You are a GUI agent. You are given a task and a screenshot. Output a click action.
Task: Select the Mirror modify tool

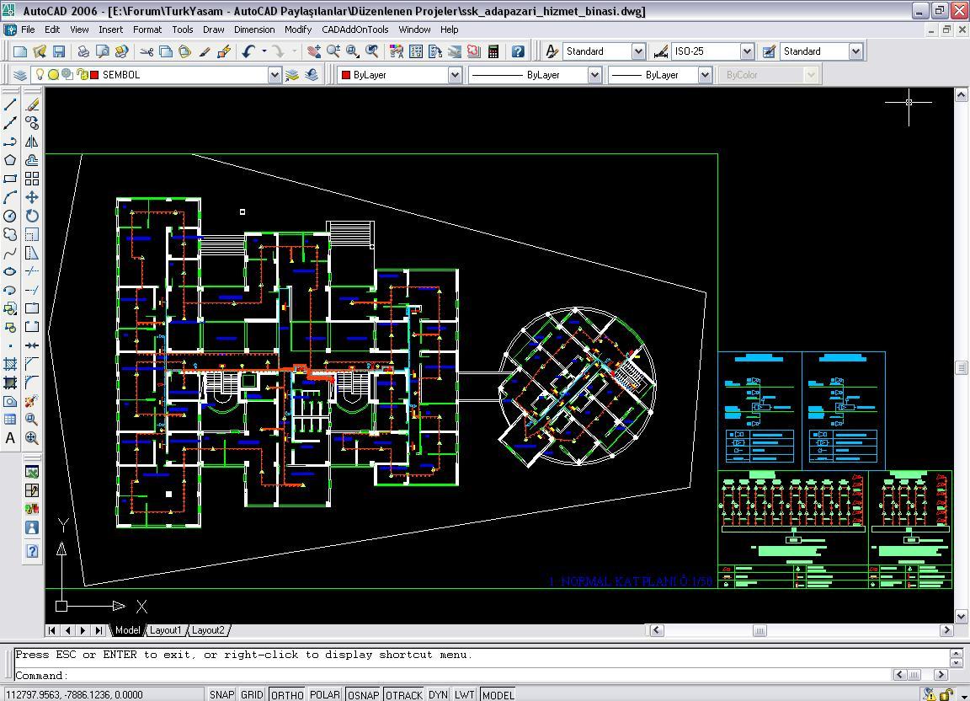(31, 142)
